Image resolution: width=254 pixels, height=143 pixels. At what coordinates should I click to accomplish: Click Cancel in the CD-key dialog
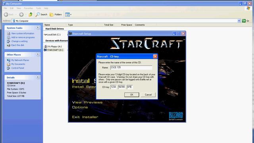[x=148, y=95]
